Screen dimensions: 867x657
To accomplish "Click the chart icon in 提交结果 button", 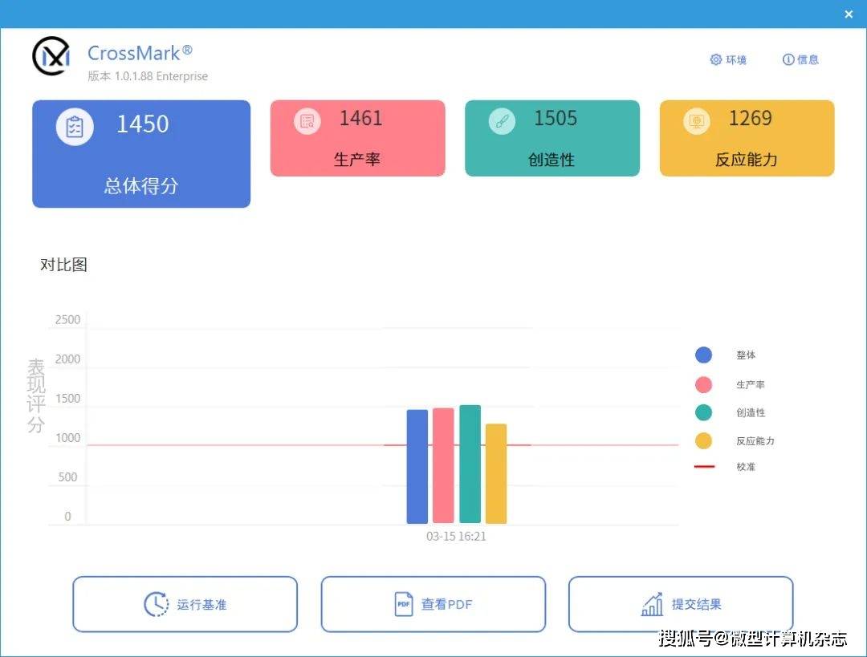I will [652, 604].
